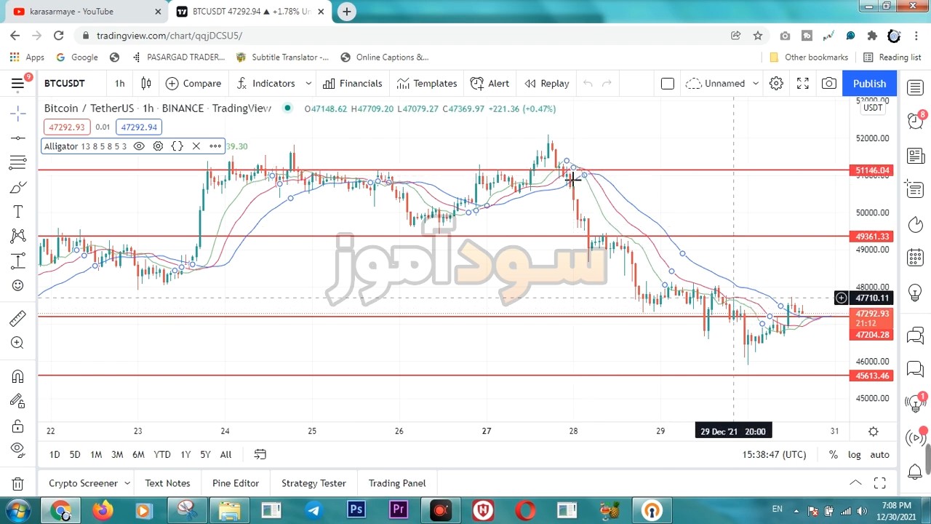931x524 pixels.
Task: Toggle percent scale on the price axis
Action: pyautogui.click(x=833, y=455)
